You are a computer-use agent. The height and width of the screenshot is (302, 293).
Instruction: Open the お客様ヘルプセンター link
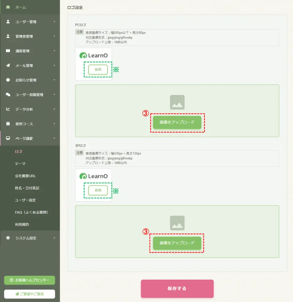click(x=29, y=280)
